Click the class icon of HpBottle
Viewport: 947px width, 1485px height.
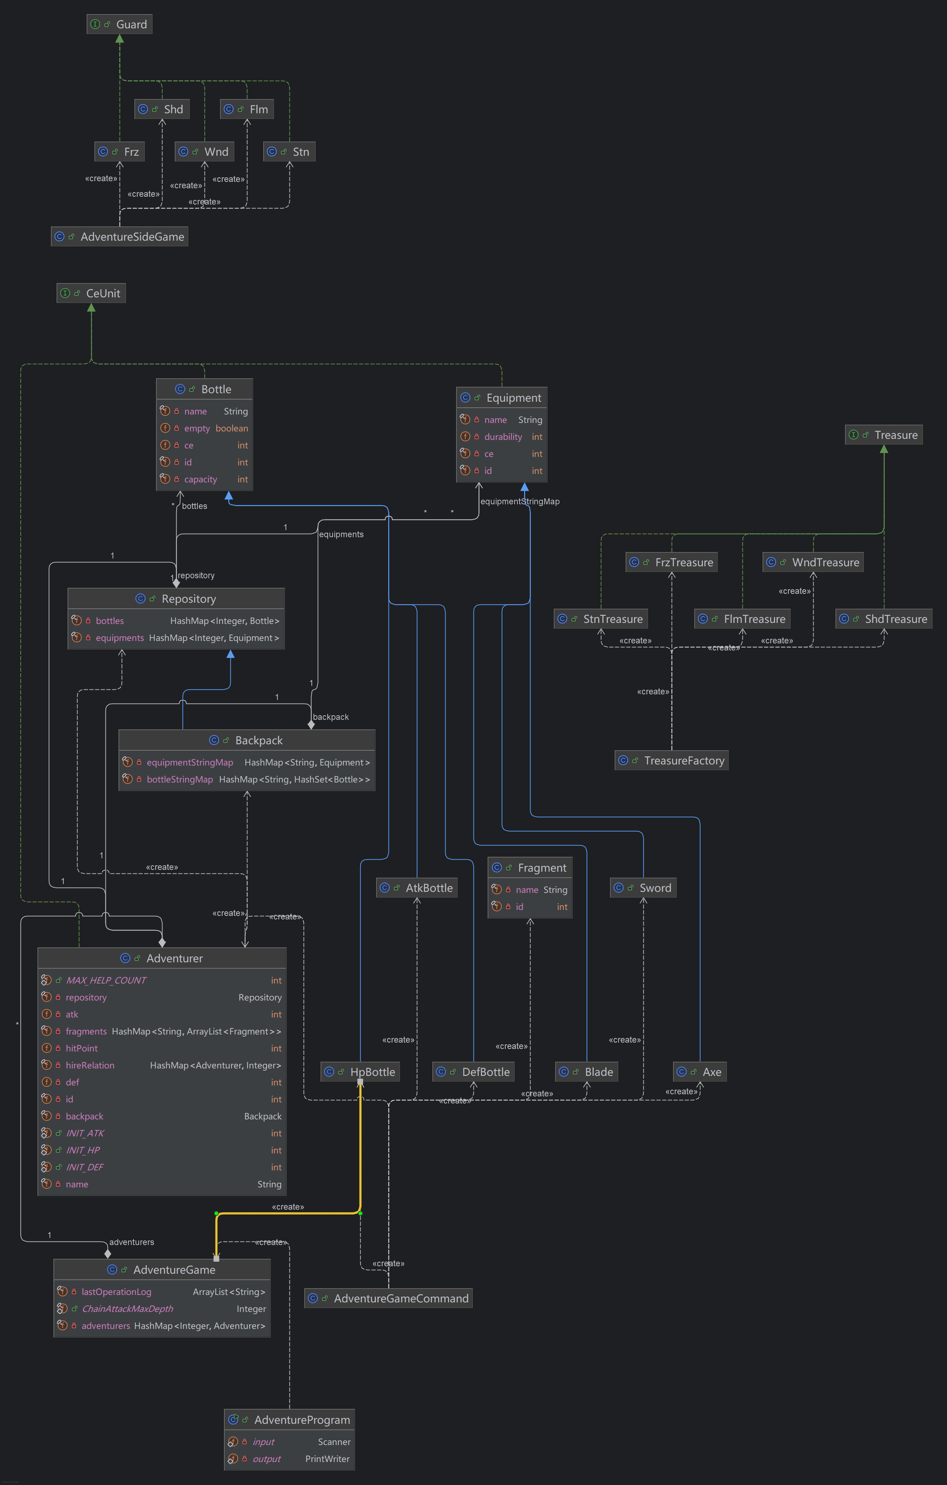click(329, 1072)
